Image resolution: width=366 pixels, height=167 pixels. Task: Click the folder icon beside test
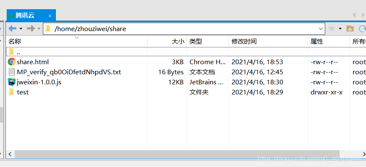click(11, 92)
